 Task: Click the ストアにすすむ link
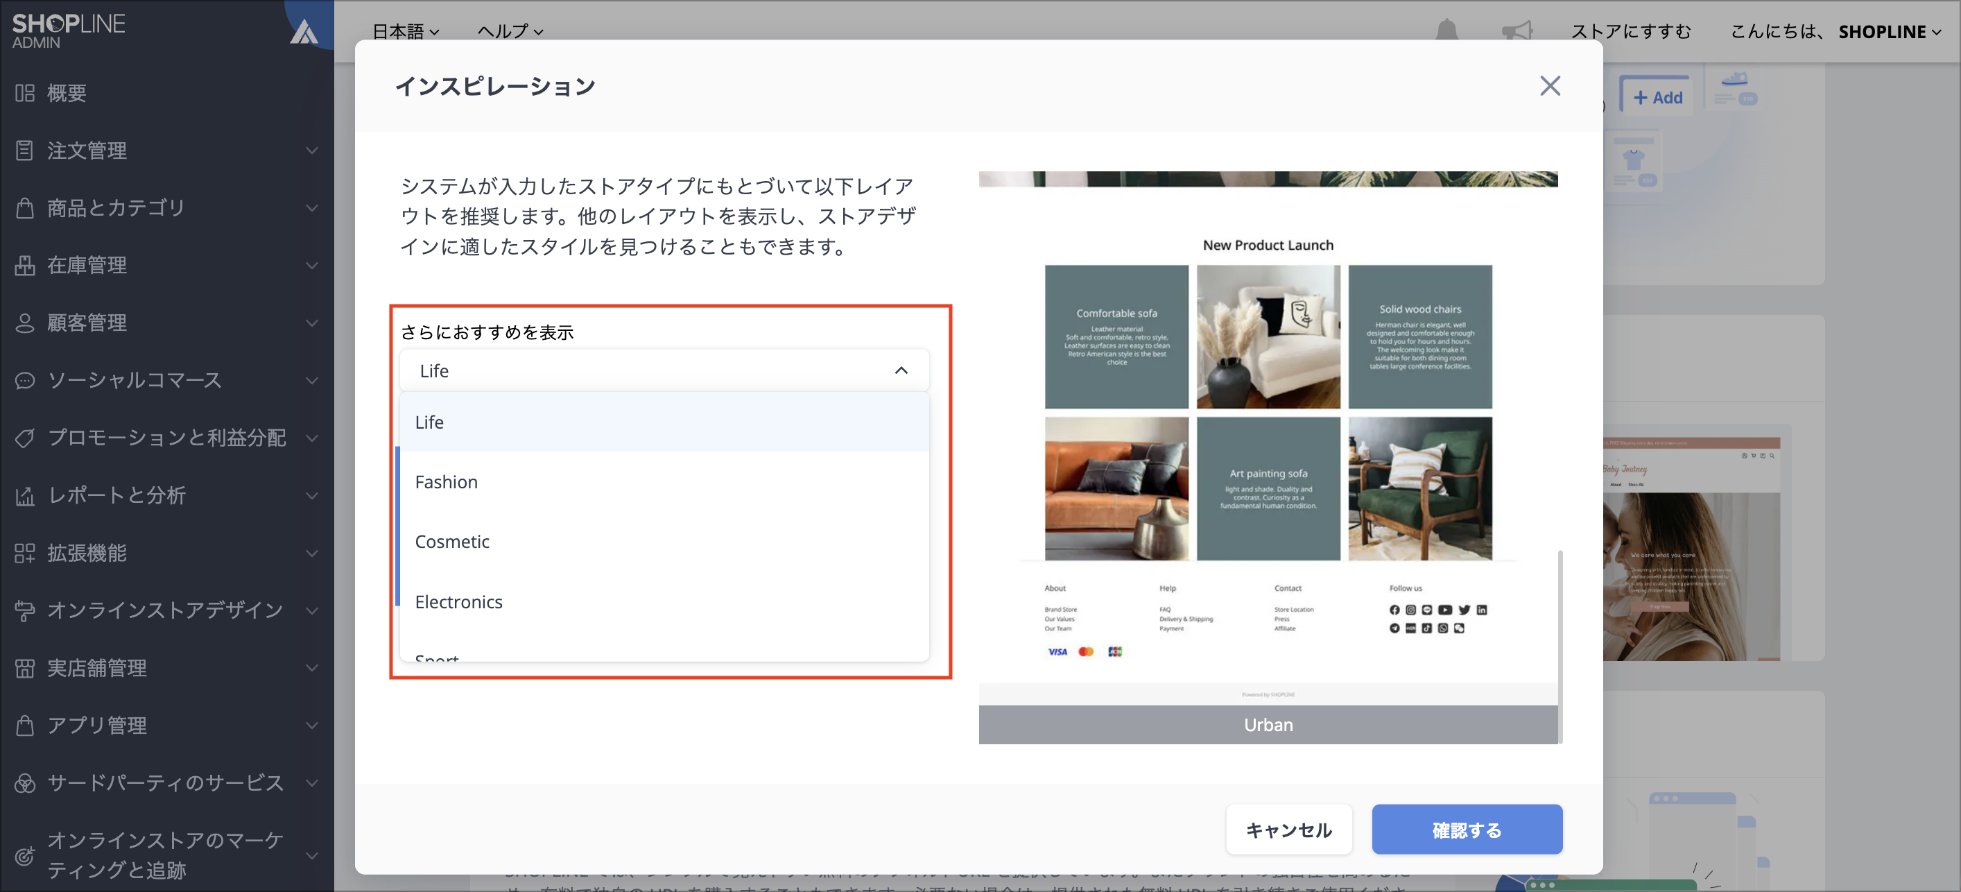coord(1632,31)
